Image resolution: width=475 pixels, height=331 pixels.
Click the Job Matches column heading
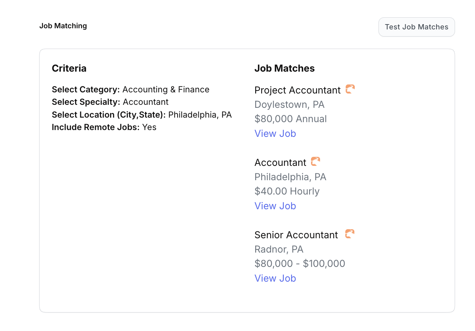pyautogui.click(x=284, y=68)
